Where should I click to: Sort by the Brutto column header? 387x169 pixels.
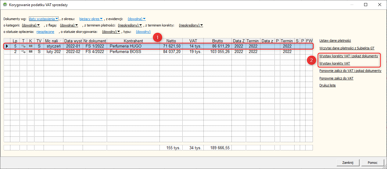tap(217, 41)
